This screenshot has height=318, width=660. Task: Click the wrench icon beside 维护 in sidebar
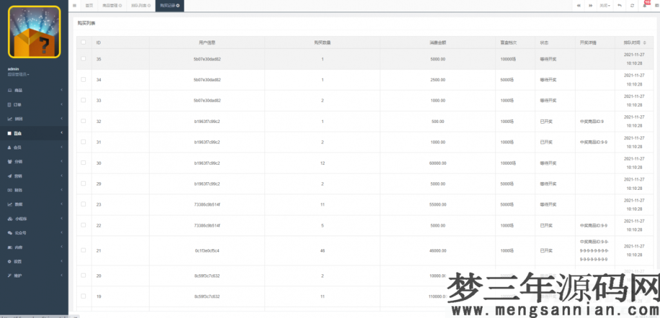[10, 276]
